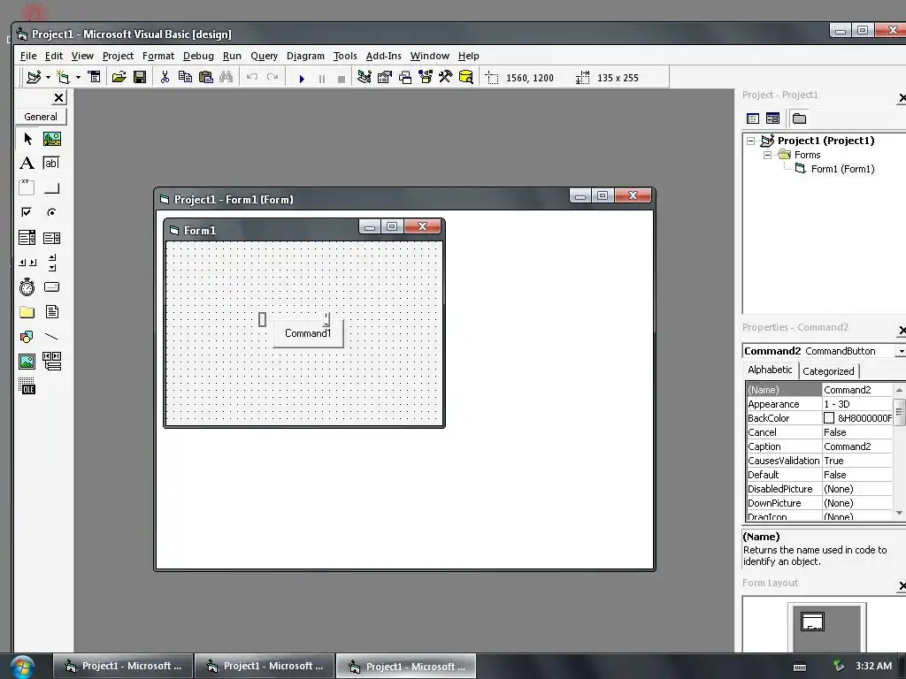The height and width of the screenshot is (679, 906).
Task: Choose the Image control tool
Action: click(27, 362)
